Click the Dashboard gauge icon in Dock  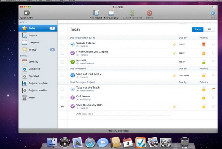pyautogui.click(x=65, y=143)
